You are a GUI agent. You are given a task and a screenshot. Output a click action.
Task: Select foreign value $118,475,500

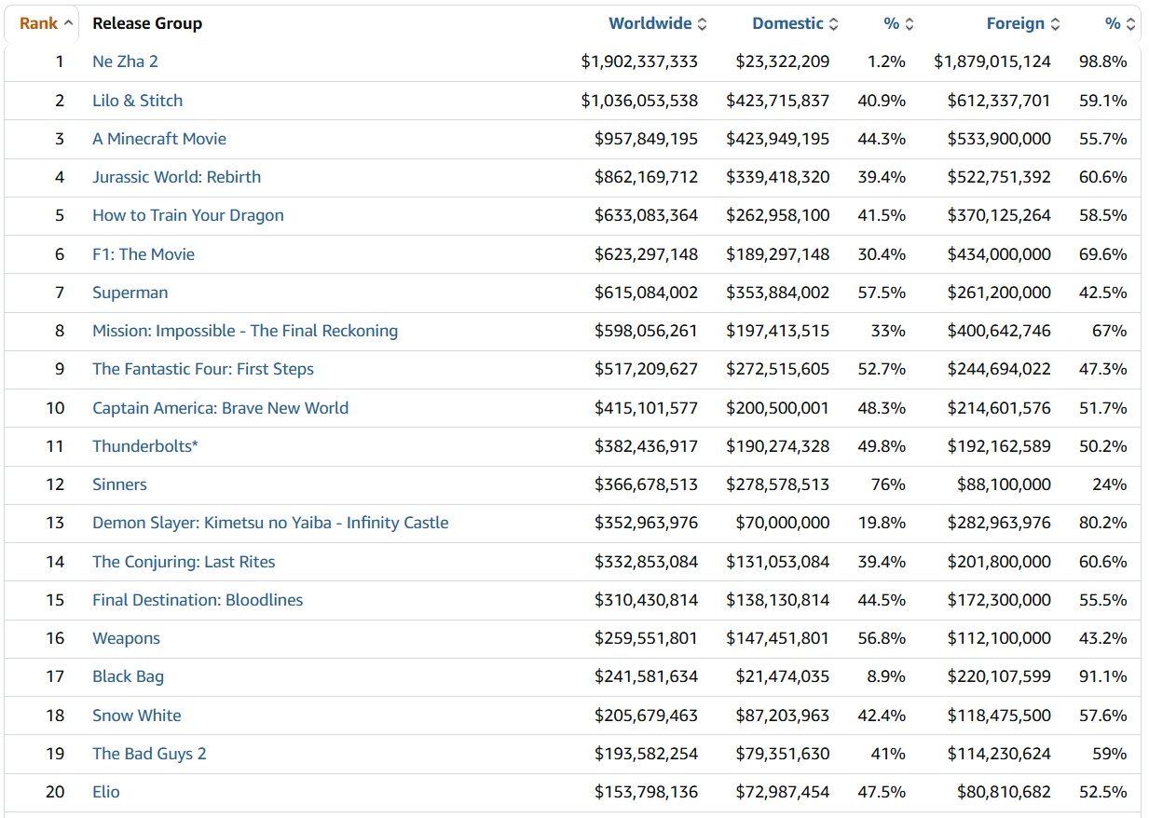[999, 716]
